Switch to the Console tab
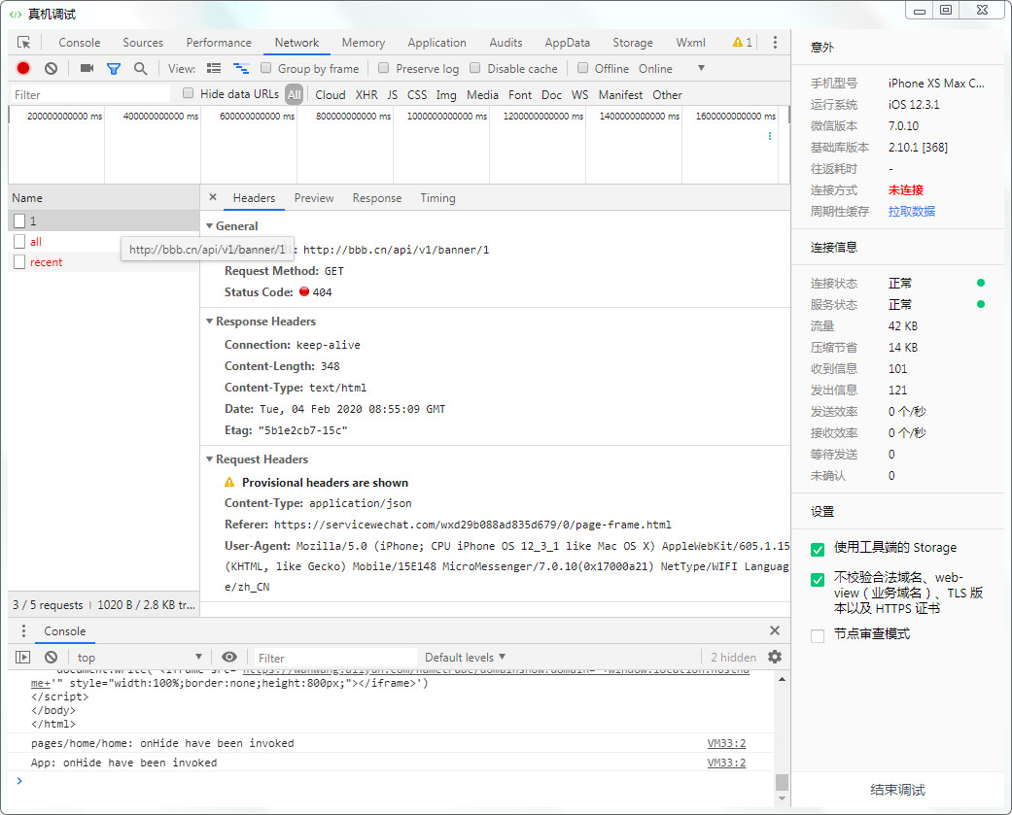1012x815 pixels. pyautogui.click(x=80, y=43)
